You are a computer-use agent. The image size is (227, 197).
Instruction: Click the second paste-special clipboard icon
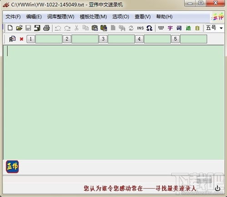104,28
